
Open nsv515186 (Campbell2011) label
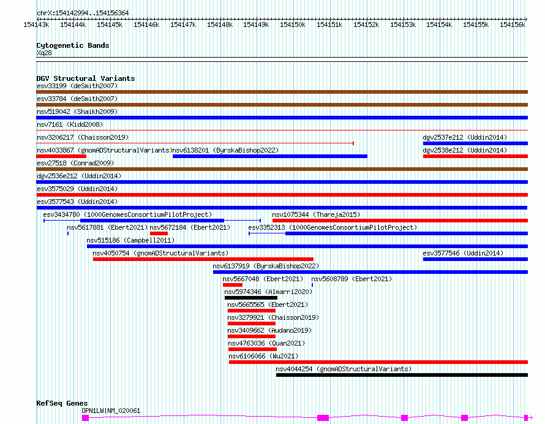point(130,240)
